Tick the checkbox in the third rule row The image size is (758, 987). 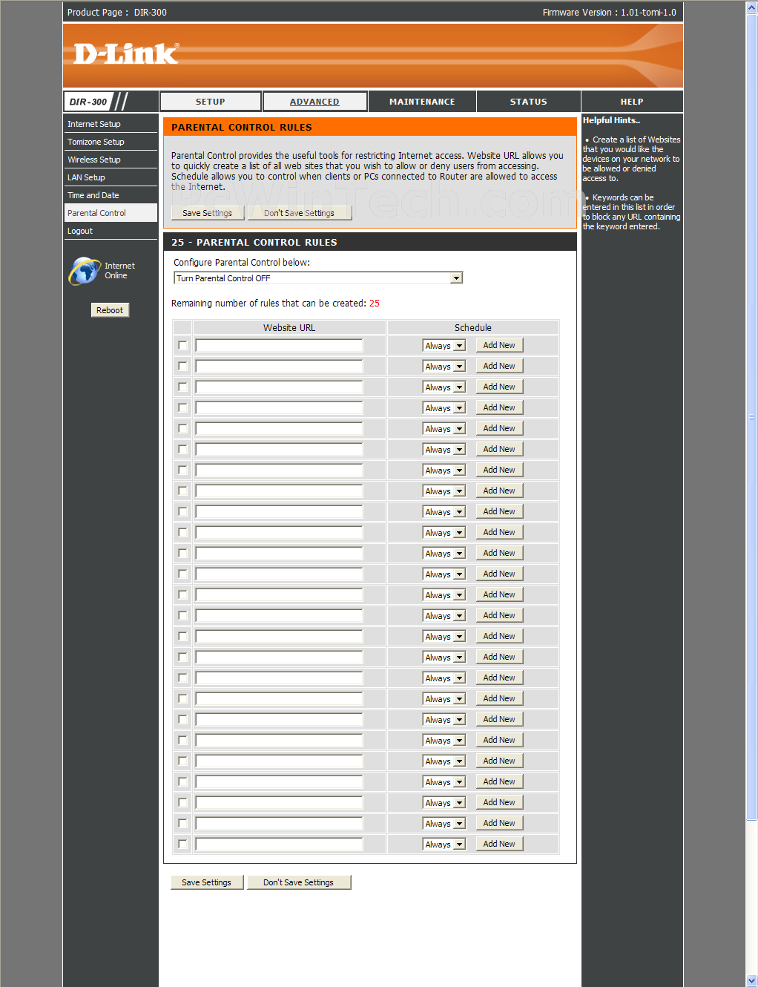tap(182, 387)
